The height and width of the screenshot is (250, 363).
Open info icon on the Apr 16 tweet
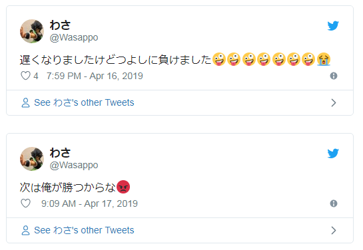(334, 76)
